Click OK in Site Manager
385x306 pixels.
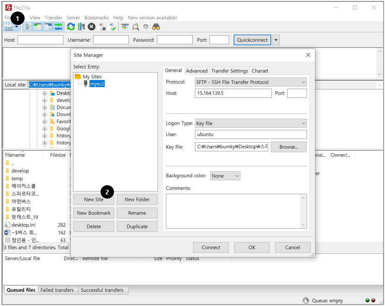pyautogui.click(x=252, y=247)
